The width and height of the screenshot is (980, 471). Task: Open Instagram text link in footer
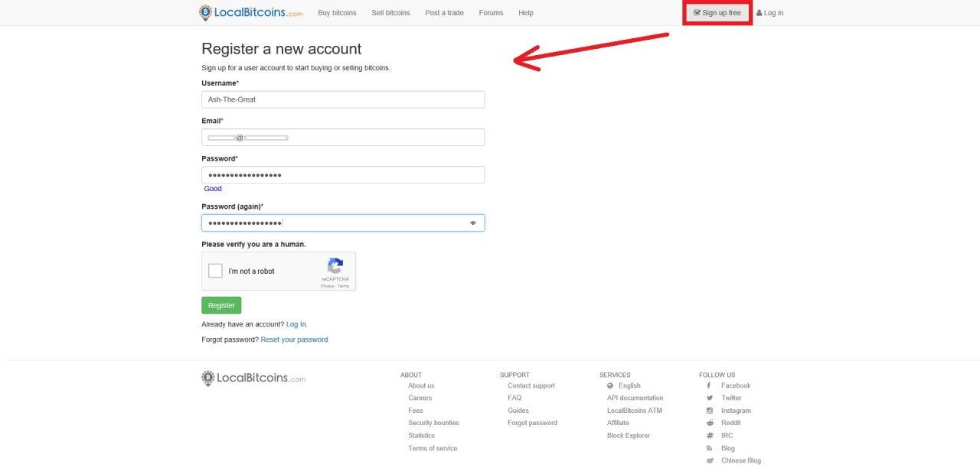[x=736, y=411]
